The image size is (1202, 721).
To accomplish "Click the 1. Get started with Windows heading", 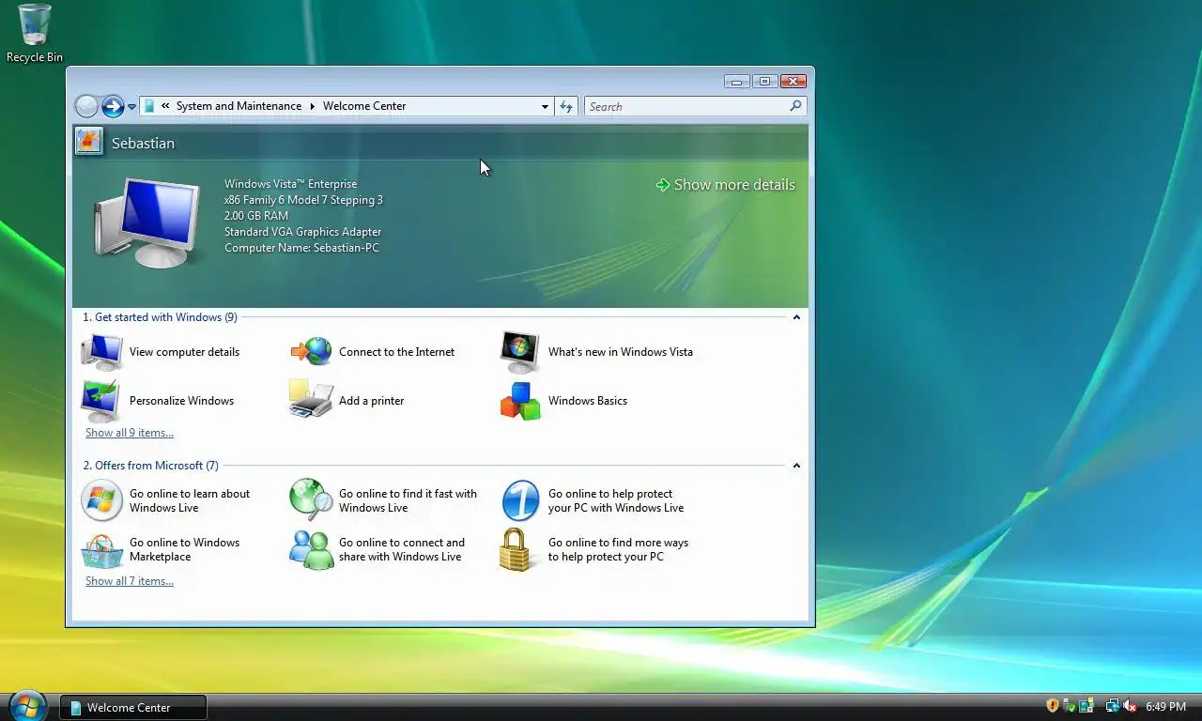I will coord(160,317).
